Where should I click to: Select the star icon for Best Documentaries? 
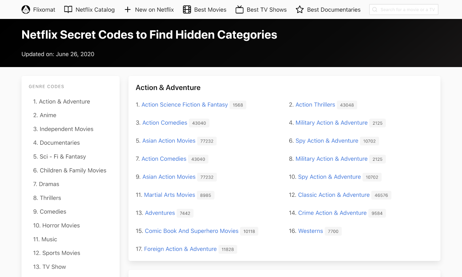coord(299,9)
